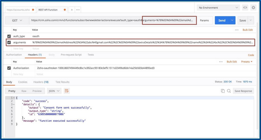The width and height of the screenshot is (261, 140).
Task: Open environment quick look eye icon
Action: point(245,8)
